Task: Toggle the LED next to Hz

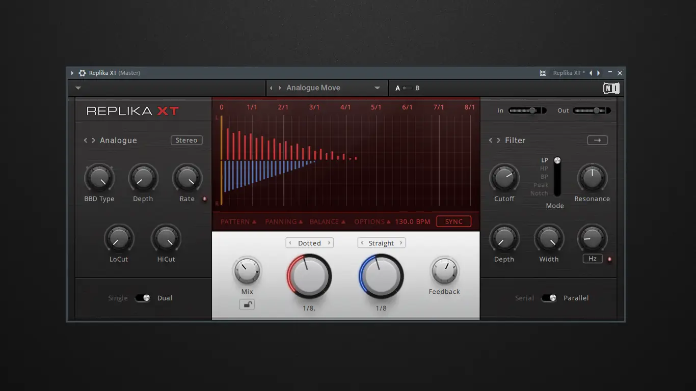Action: click(x=609, y=259)
